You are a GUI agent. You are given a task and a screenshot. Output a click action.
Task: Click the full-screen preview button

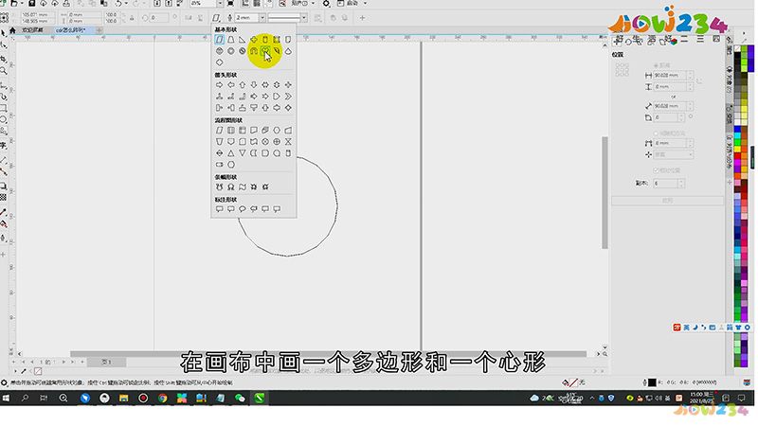pyautogui.click(x=230, y=4)
